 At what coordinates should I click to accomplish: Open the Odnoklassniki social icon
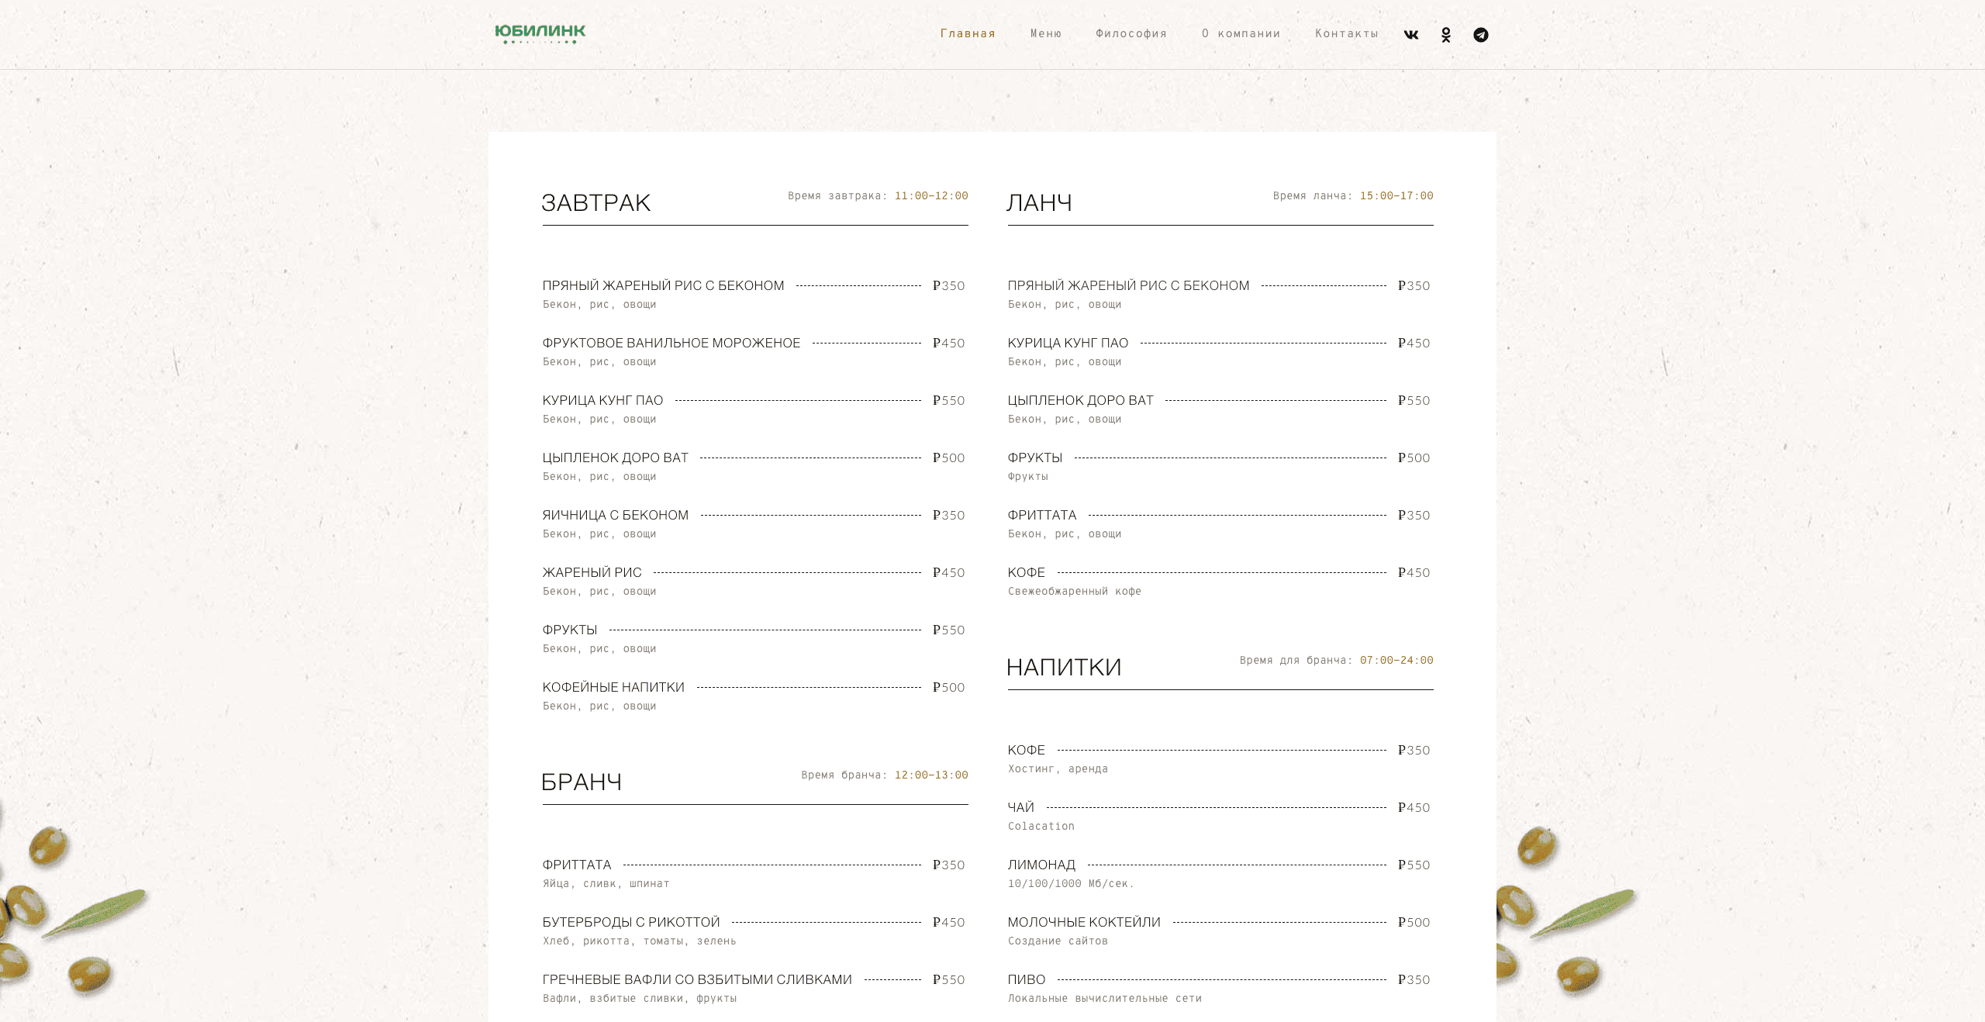coord(1445,35)
